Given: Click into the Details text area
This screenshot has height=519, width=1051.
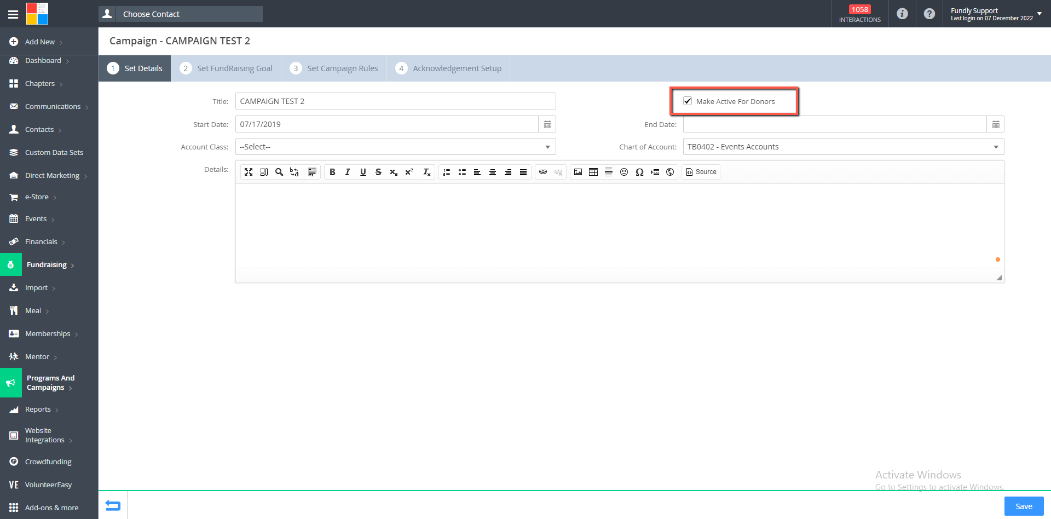Looking at the screenshot, I should pos(620,226).
